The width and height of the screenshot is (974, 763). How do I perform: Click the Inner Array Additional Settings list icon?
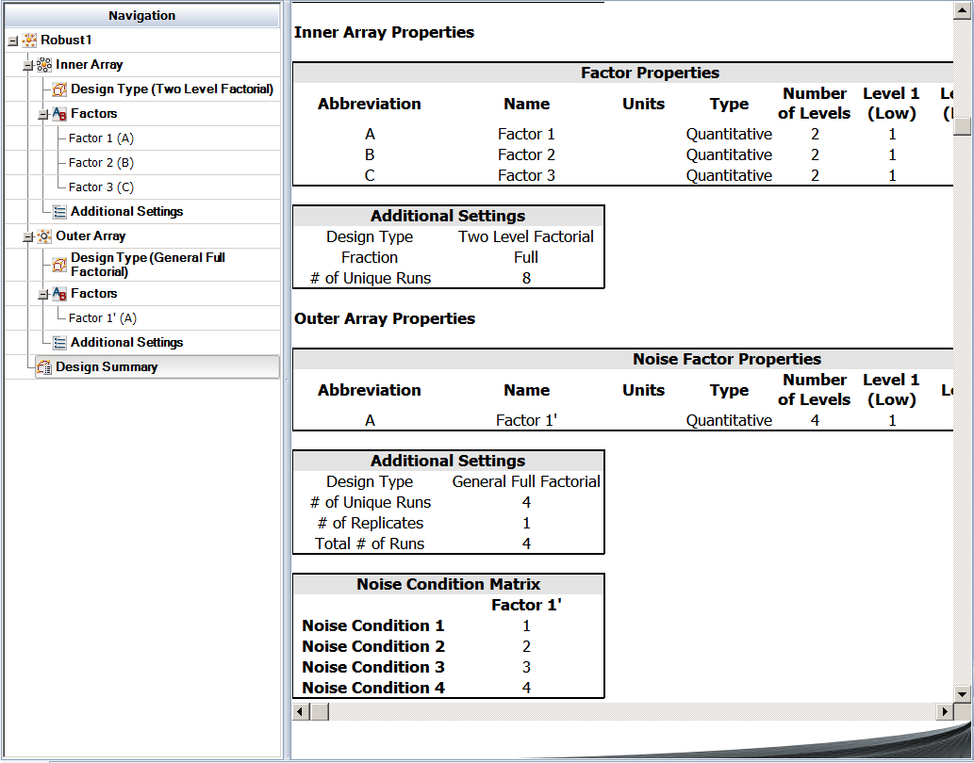[59, 212]
